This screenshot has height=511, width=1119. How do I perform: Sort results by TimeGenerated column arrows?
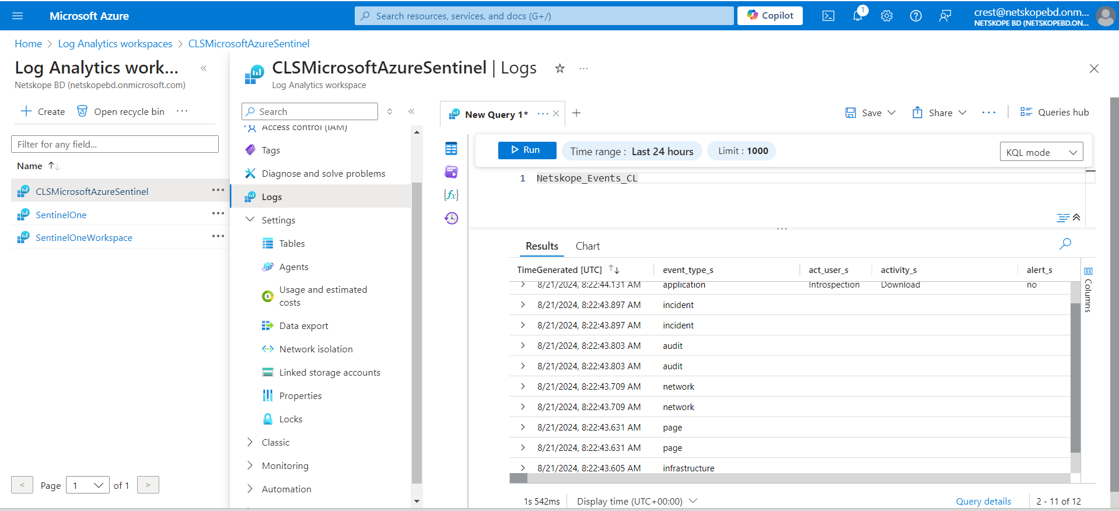pyautogui.click(x=614, y=269)
